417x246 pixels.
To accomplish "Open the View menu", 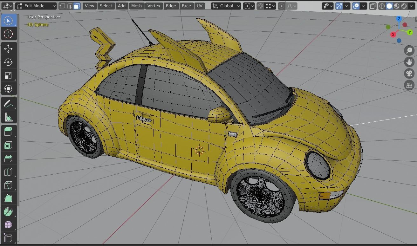I will 89,6.
